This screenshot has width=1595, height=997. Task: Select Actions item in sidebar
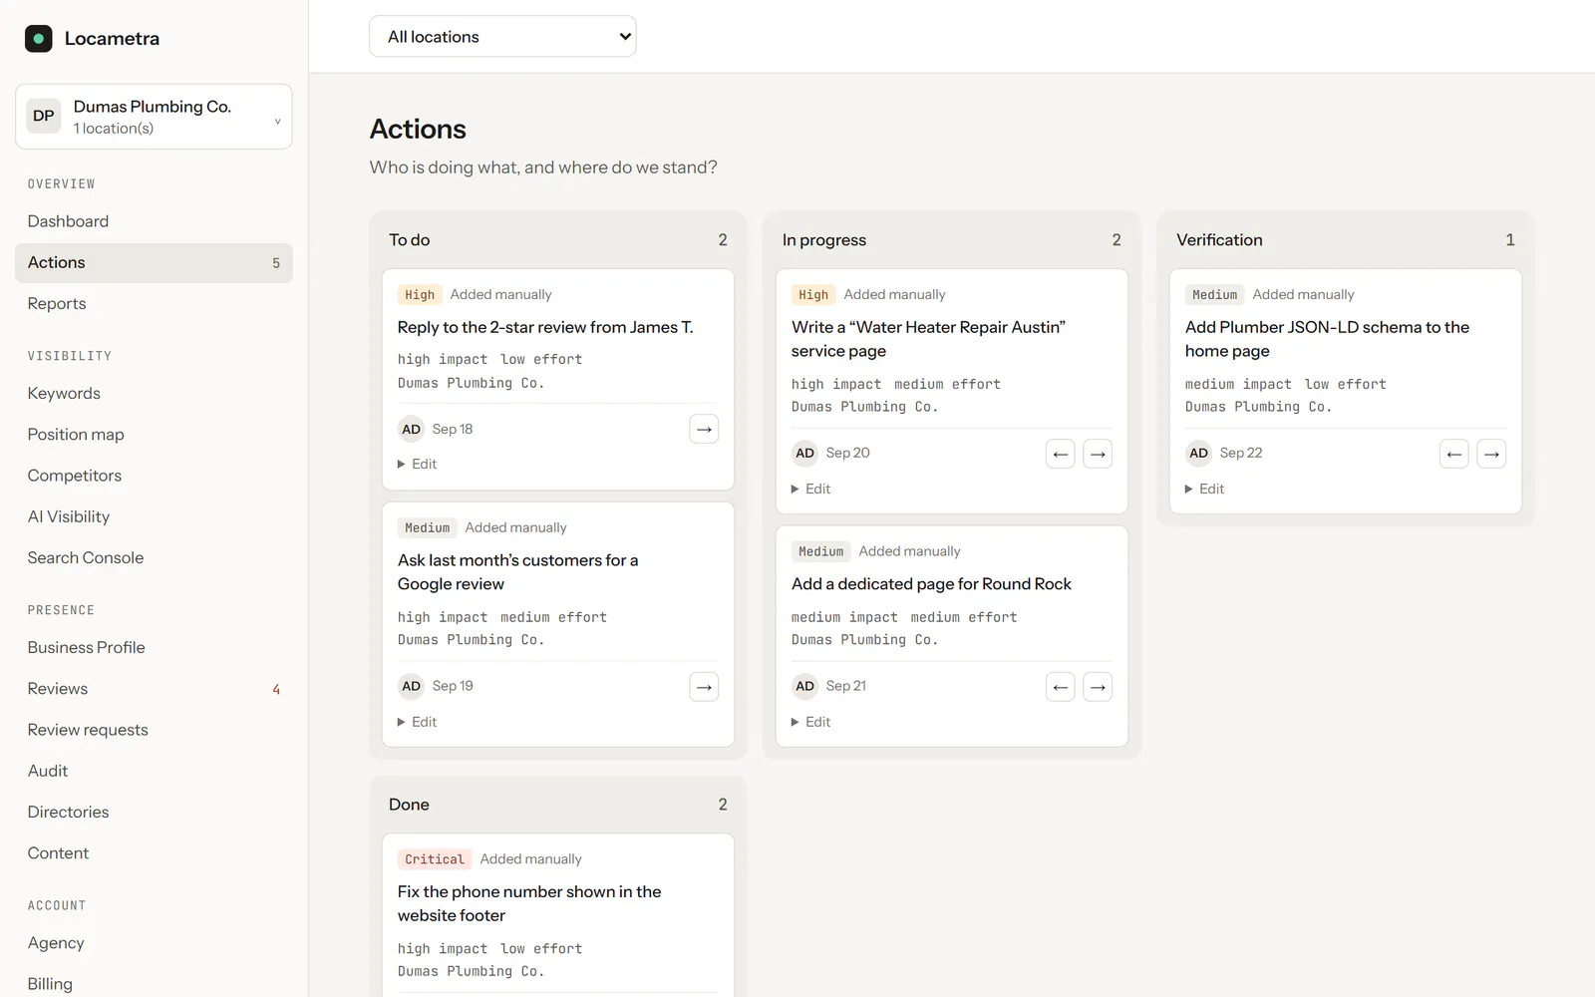point(154,263)
